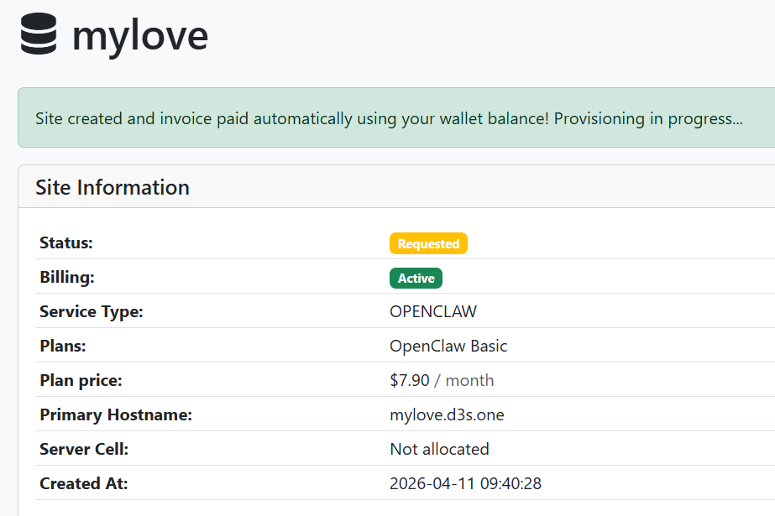
Task: Click the Primary Hostname label
Action: 116,414
